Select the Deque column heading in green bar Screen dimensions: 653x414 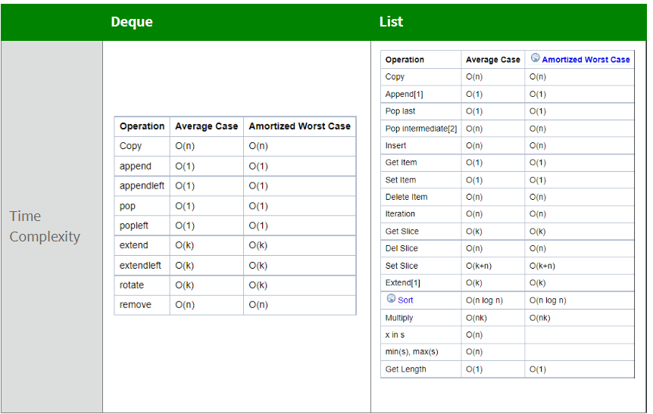coord(132,22)
